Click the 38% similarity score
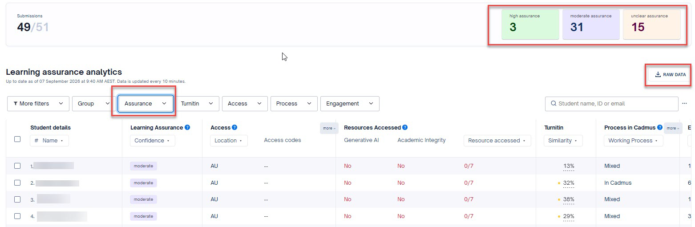The width and height of the screenshot is (695, 227). [x=569, y=199]
